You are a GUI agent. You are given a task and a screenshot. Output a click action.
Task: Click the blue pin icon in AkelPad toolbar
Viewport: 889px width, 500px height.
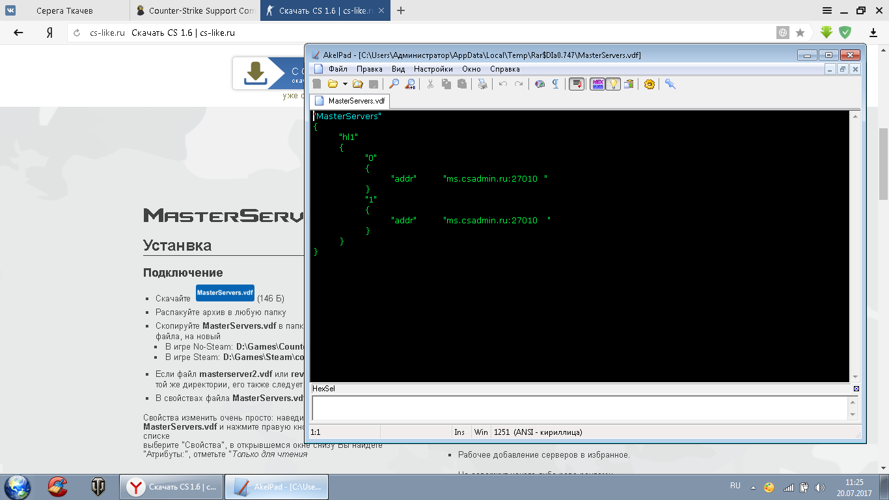coord(670,84)
